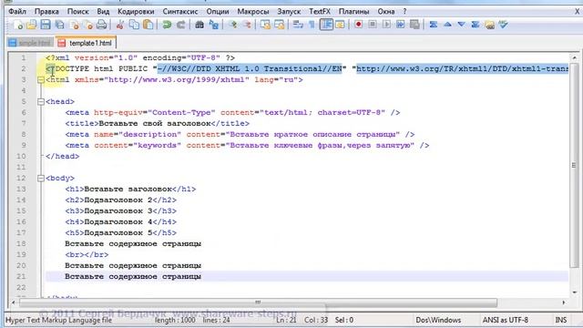Switch to the inactive greyed document tab
The width and height of the screenshot is (583, 328).
[30, 43]
